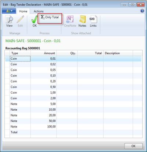Click the OK button at bottom right

pos(133,146)
